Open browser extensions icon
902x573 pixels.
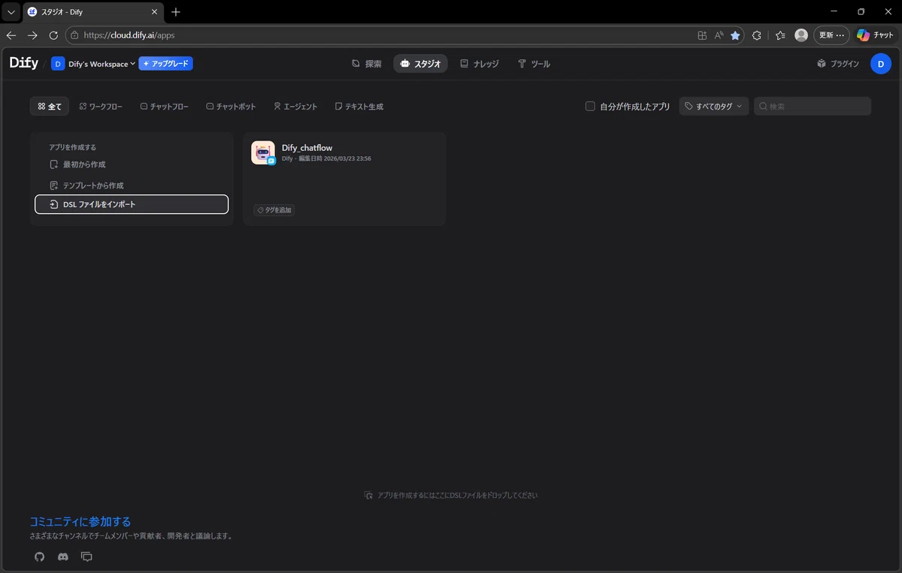pos(757,35)
